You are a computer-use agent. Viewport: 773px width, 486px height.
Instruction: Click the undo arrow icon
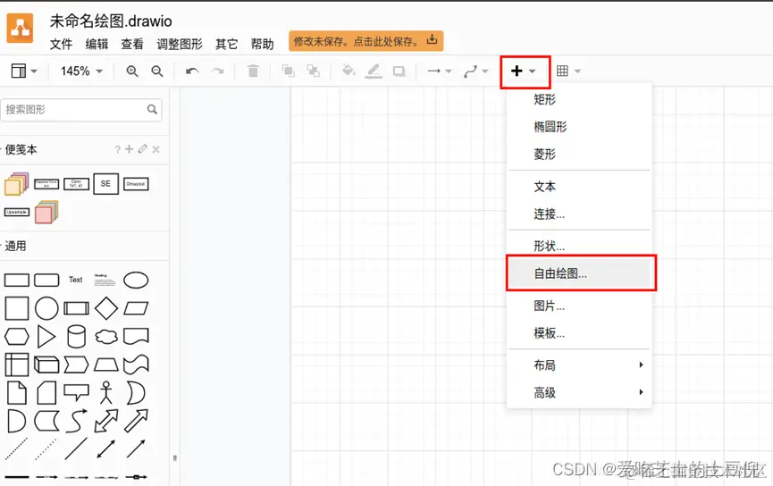coord(192,71)
